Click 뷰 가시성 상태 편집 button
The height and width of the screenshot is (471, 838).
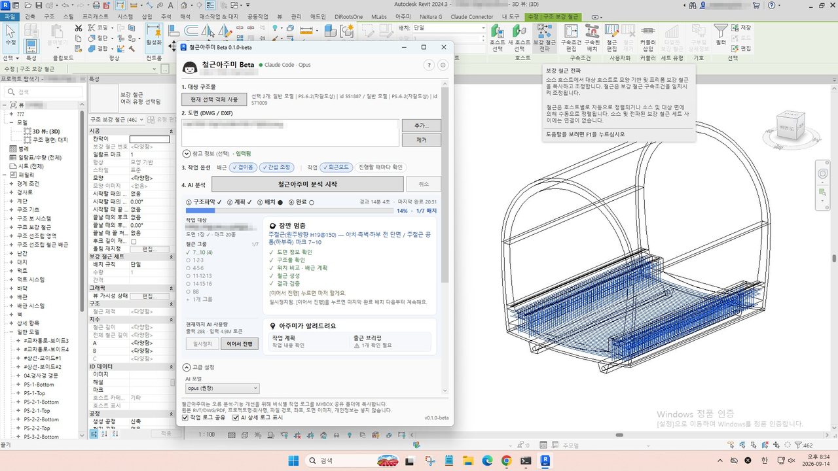click(149, 296)
